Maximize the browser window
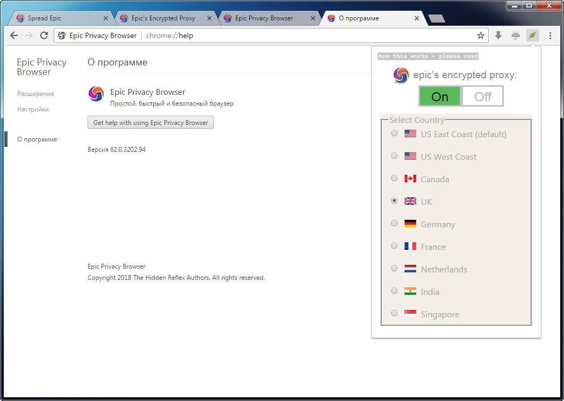564x401 pixels. pyautogui.click(x=529, y=6)
